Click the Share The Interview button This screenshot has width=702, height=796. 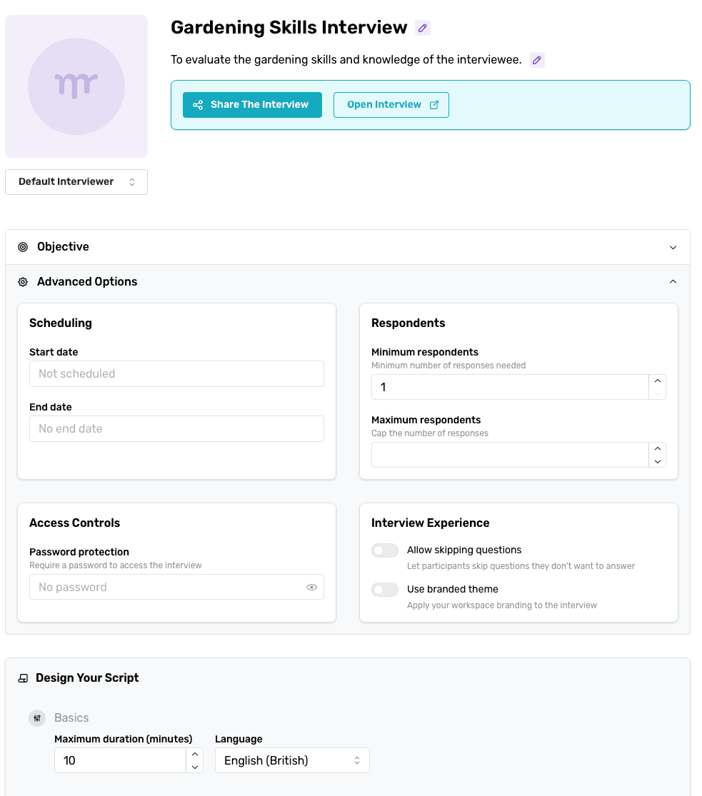tap(252, 105)
